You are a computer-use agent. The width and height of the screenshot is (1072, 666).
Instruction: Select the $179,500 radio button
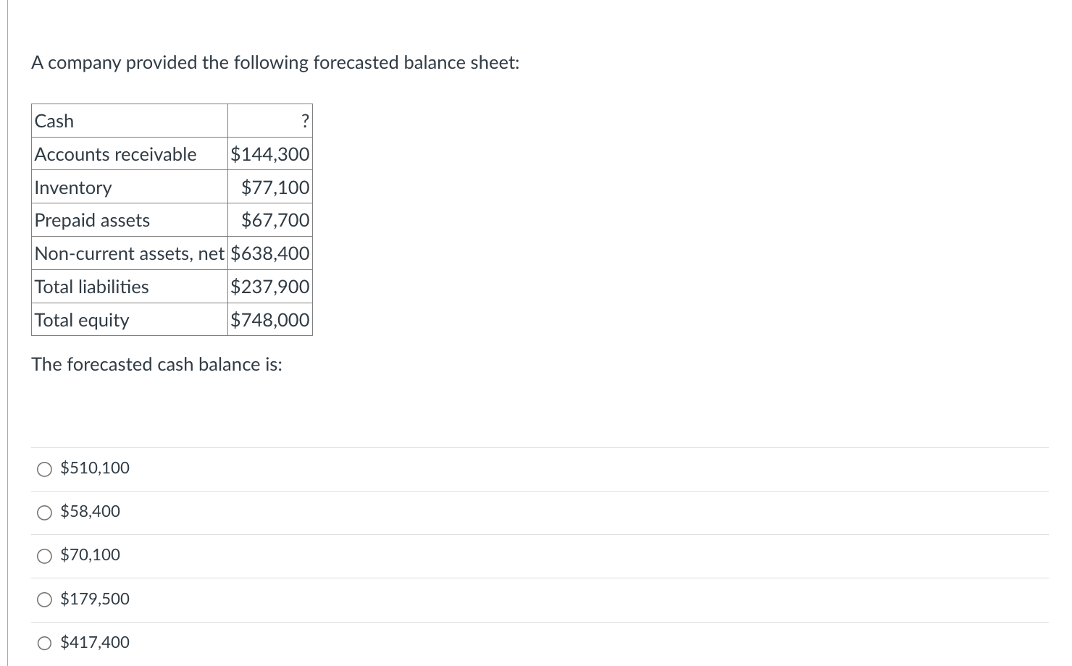point(44,599)
